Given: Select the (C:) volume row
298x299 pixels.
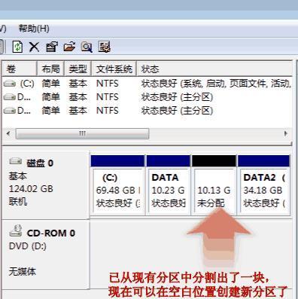Looking at the screenshot, I should coord(147,84).
